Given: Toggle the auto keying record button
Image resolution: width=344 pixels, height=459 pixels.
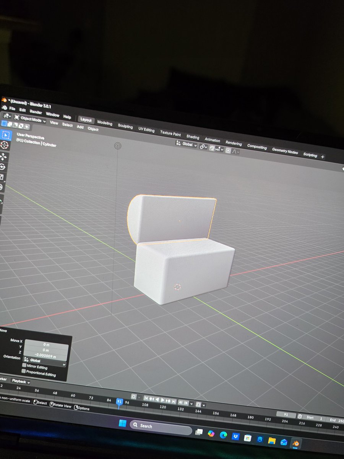Looking at the screenshot, I should click(x=134, y=397).
